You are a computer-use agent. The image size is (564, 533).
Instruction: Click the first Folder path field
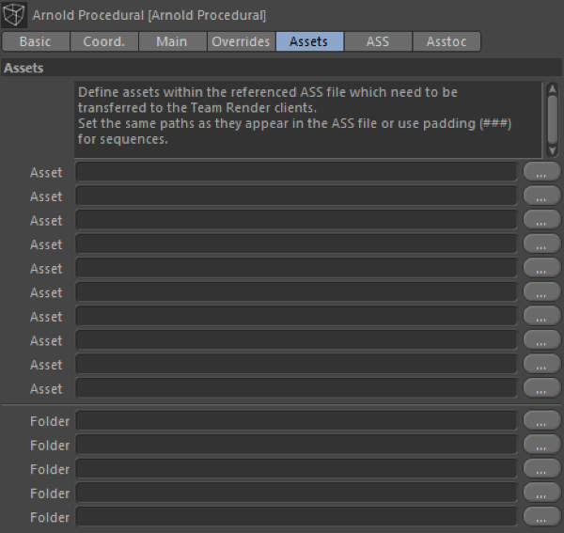tap(296, 421)
